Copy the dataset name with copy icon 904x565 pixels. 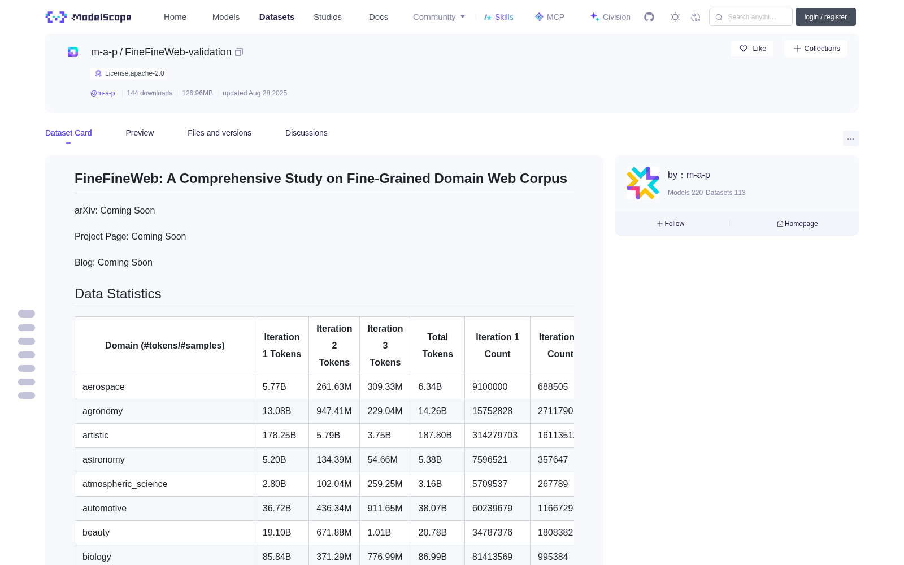[239, 52]
